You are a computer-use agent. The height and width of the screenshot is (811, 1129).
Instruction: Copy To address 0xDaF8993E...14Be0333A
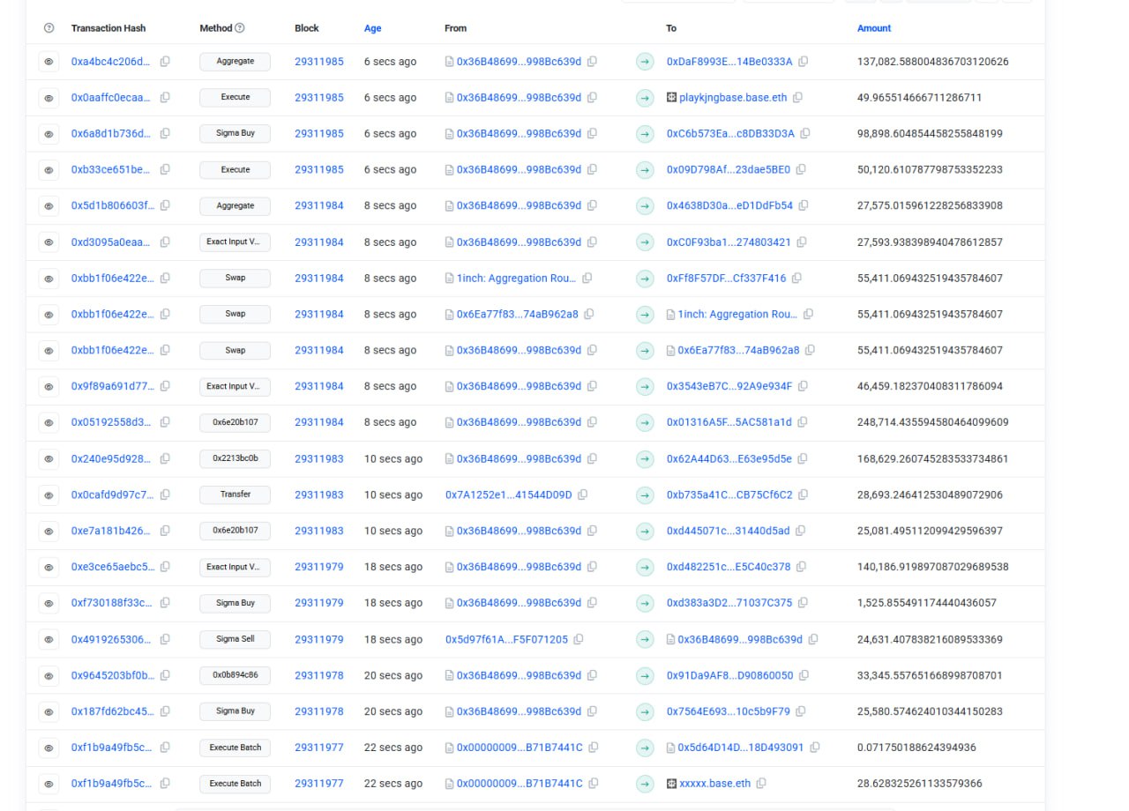[x=804, y=62]
